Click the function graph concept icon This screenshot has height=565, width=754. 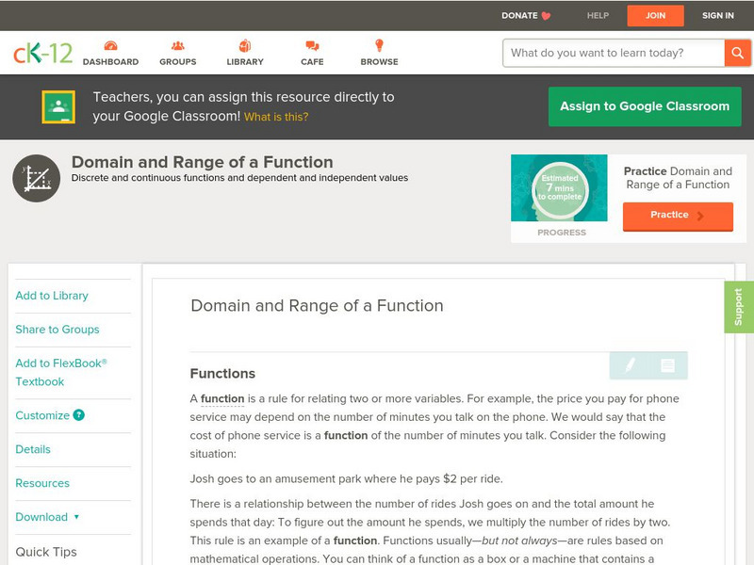coord(37,178)
